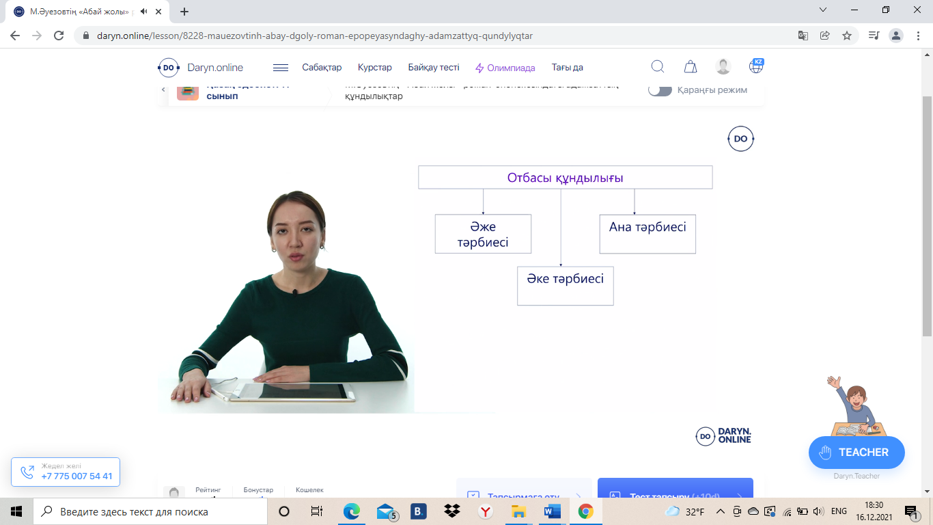
Task: Click the Olympiad lightning icon
Action: point(479,68)
